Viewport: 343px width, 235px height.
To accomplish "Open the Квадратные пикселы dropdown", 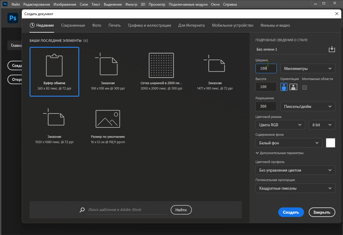I will point(295,188).
